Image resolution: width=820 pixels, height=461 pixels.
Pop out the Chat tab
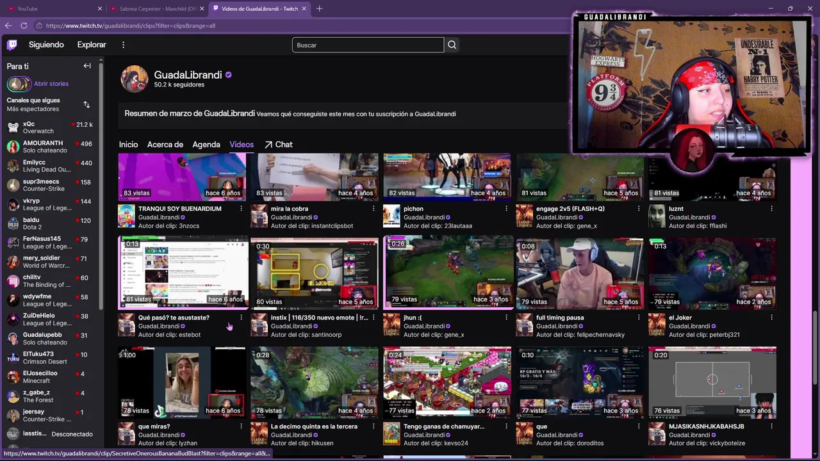[x=279, y=145]
